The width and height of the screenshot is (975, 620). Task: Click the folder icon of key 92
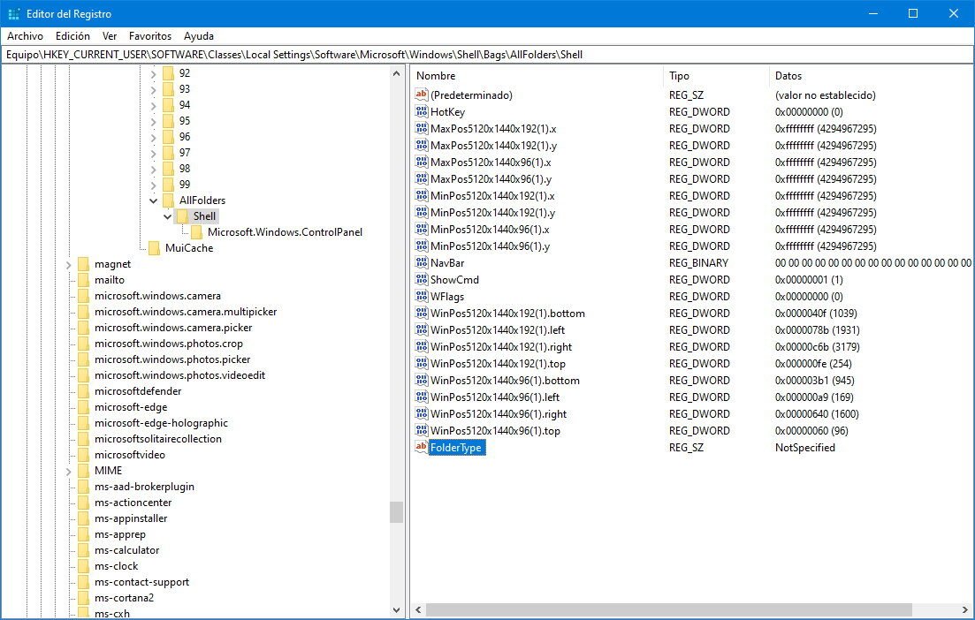click(168, 73)
